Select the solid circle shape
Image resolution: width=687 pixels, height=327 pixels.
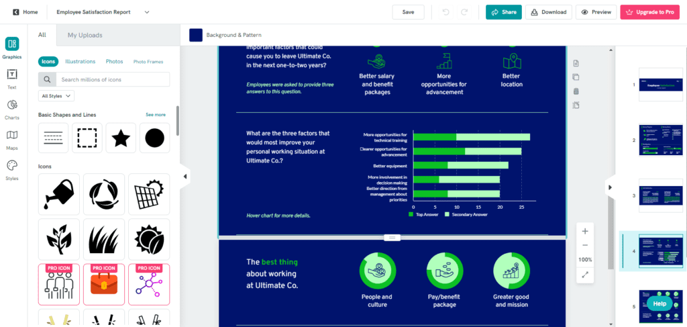[155, 138]
